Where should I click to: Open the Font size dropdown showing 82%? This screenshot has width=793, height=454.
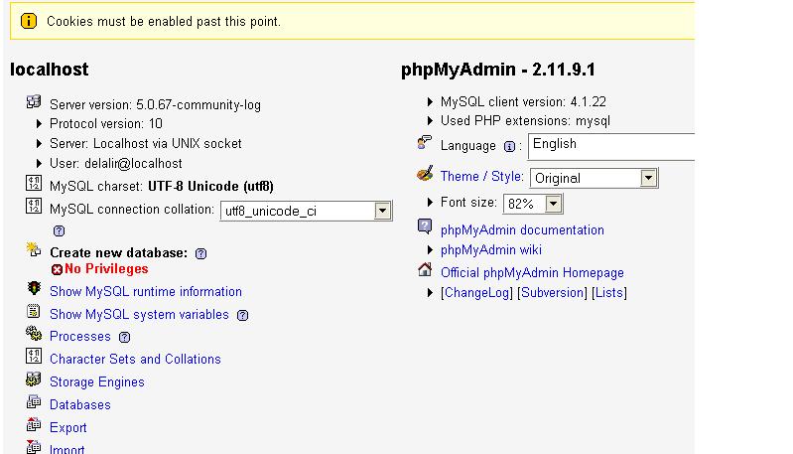click(533, 204)
